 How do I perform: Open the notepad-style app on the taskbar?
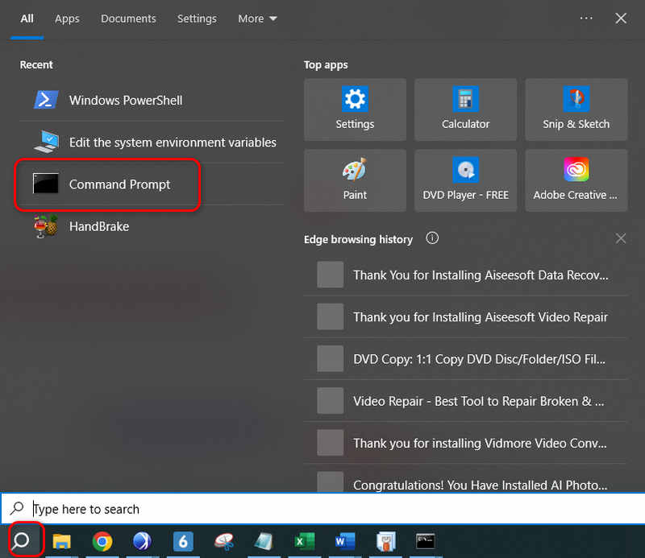[x=264, y=541]
